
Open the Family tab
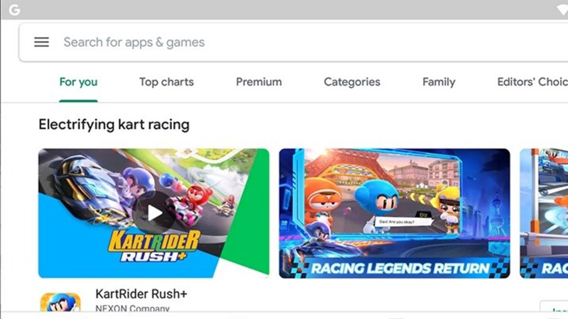pyautogui.click(x=439, y=82)
